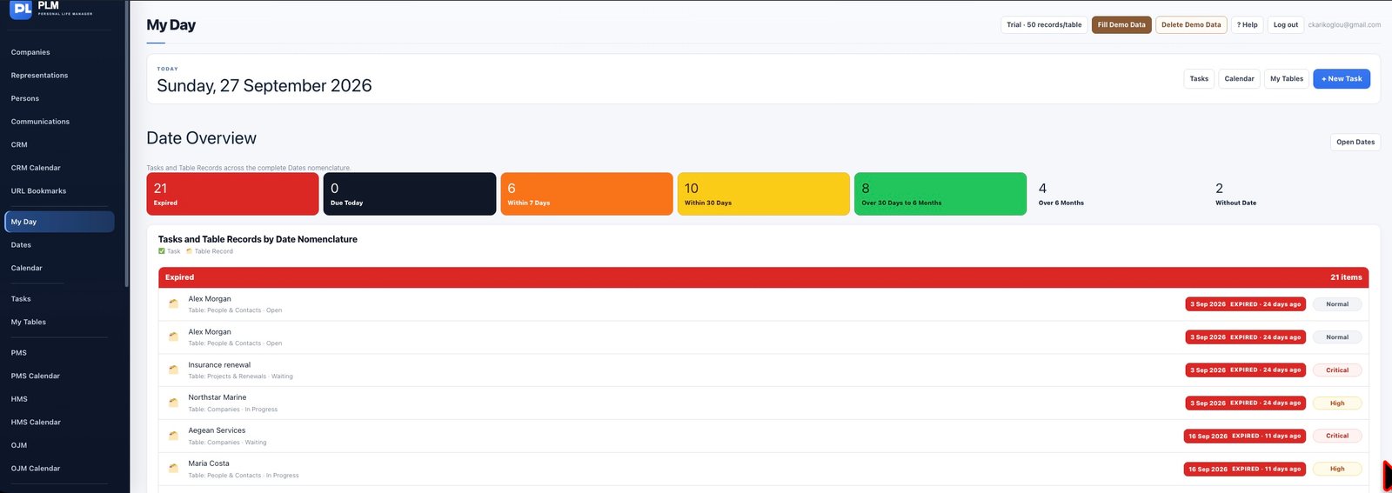Click the PLM logo icon
Image resolution: width=1392 pixels, height=493 pixels.
[21, 10]
